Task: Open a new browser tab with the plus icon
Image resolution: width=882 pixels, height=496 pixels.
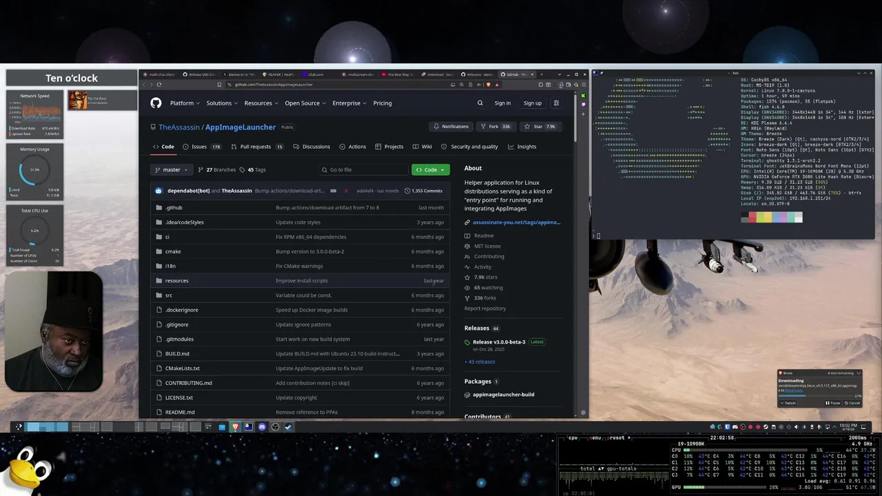Action: pyautogui.click(x=542, y=74)
